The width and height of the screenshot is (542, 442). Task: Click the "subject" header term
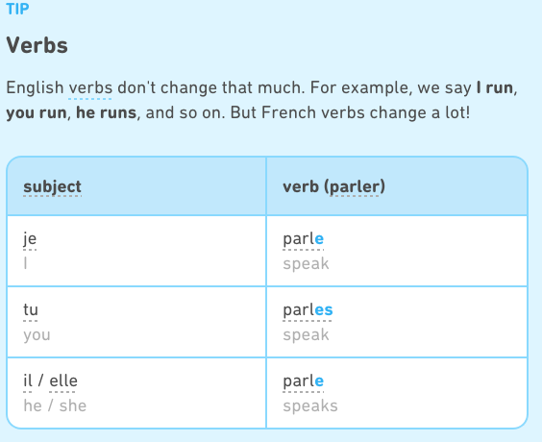[x=52, y=187]
